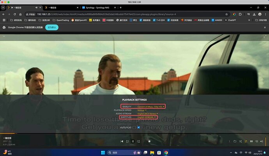Go back with the browser back arrow

tap(4, 14)
